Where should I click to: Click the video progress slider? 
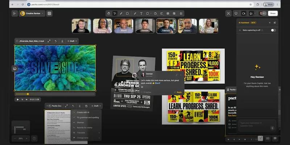click(55, 94)
